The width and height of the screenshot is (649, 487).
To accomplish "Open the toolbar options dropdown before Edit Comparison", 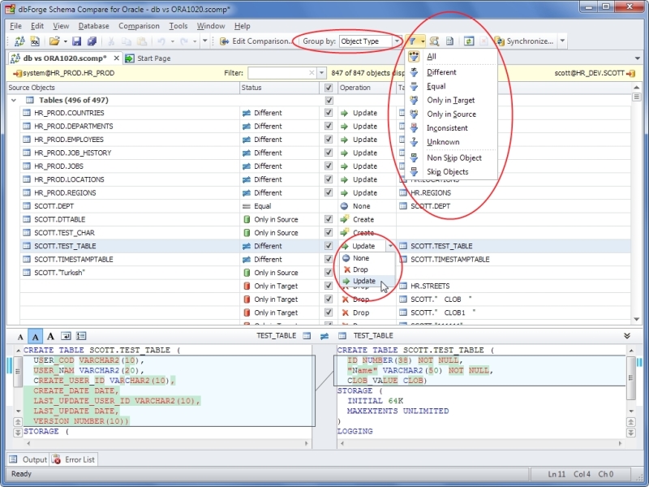I will point(205,41).
